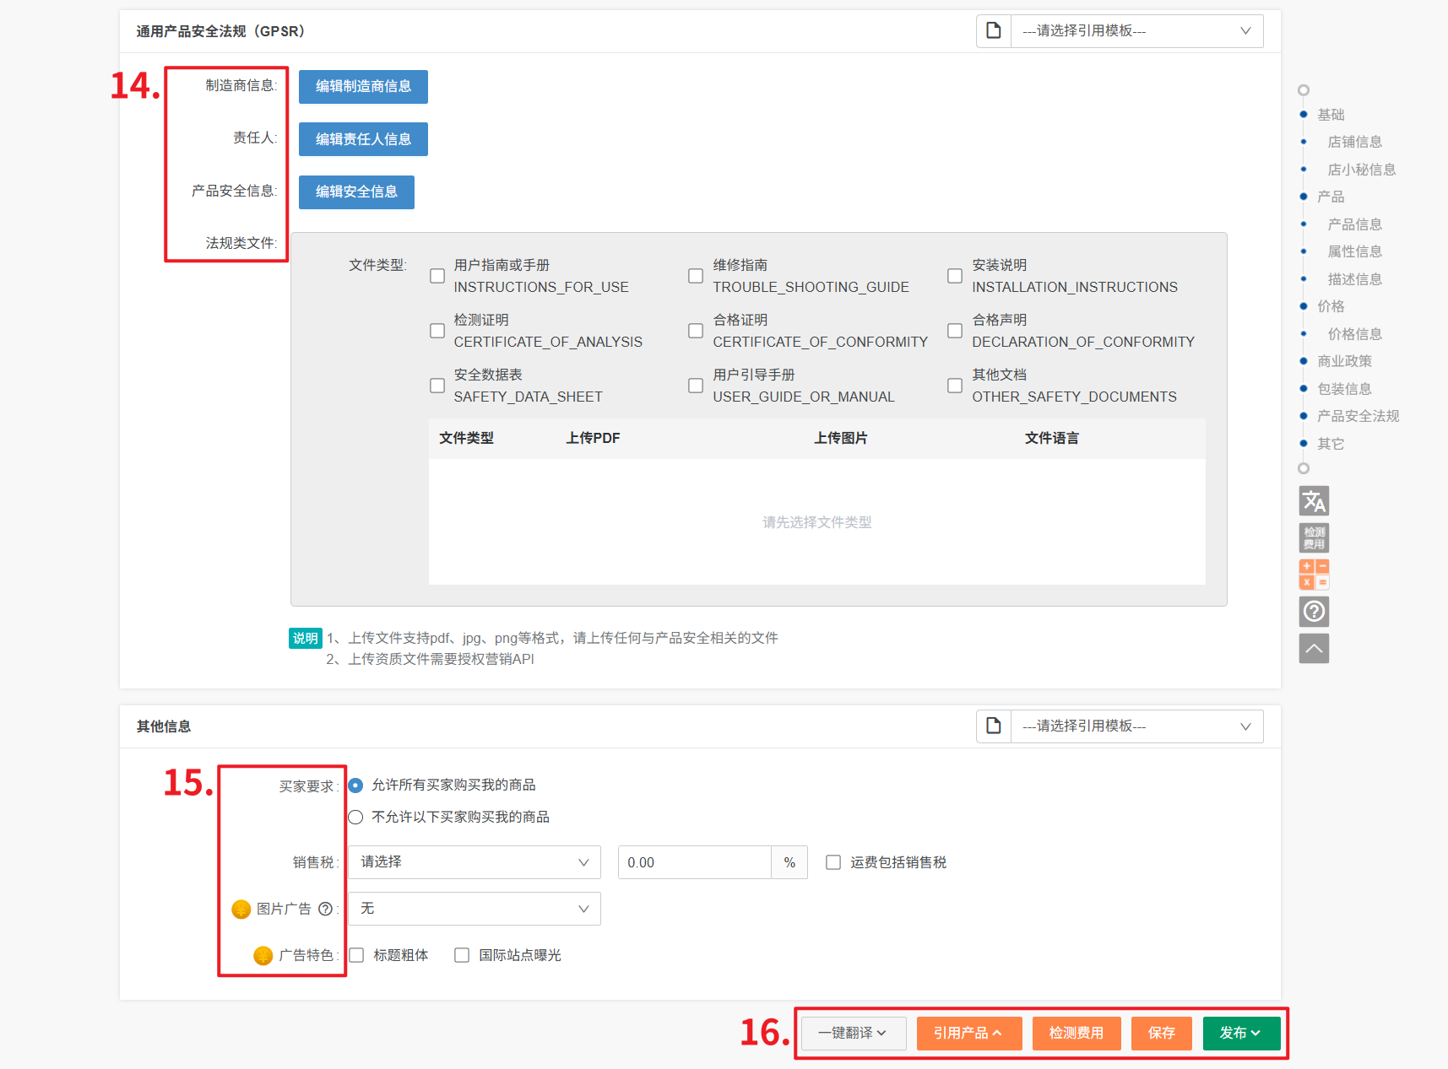Click the scroll-to-top arrow icon

pos(1314,648)
